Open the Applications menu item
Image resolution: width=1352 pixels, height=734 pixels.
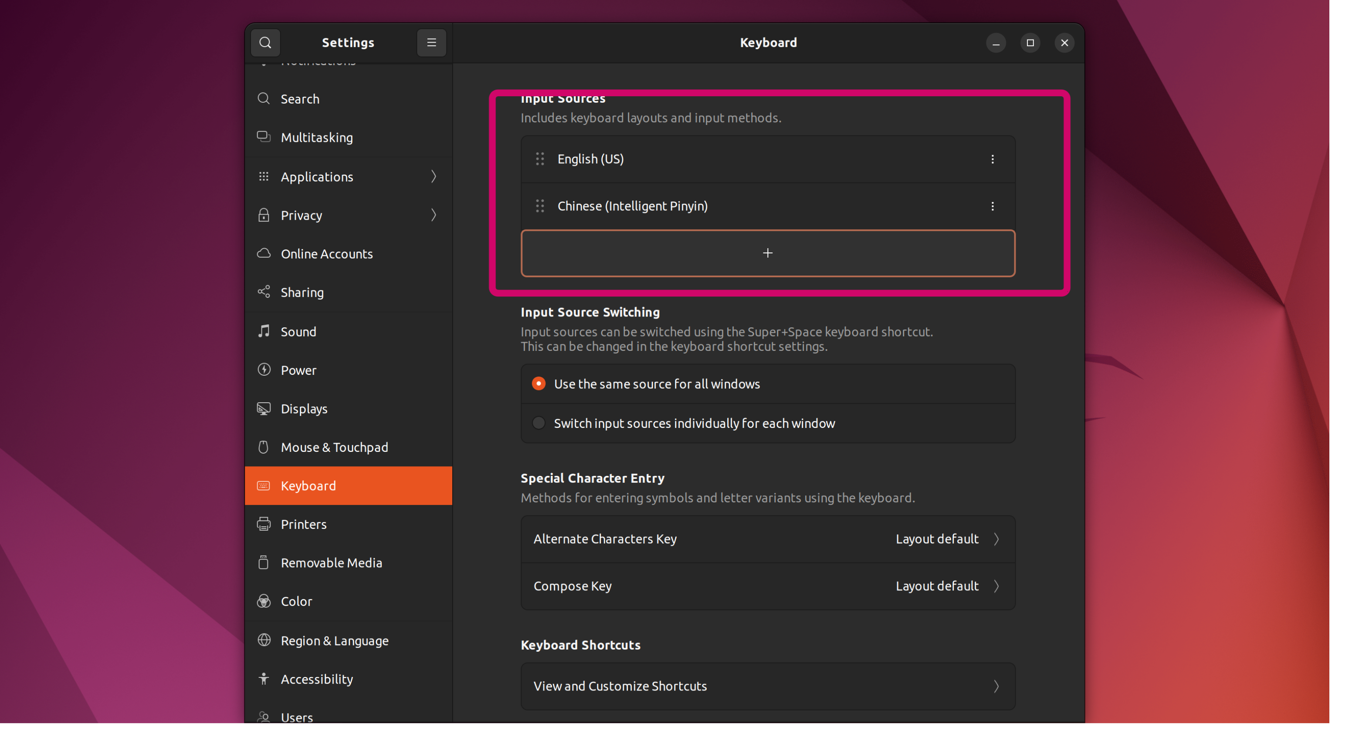[x=348, y=175]
